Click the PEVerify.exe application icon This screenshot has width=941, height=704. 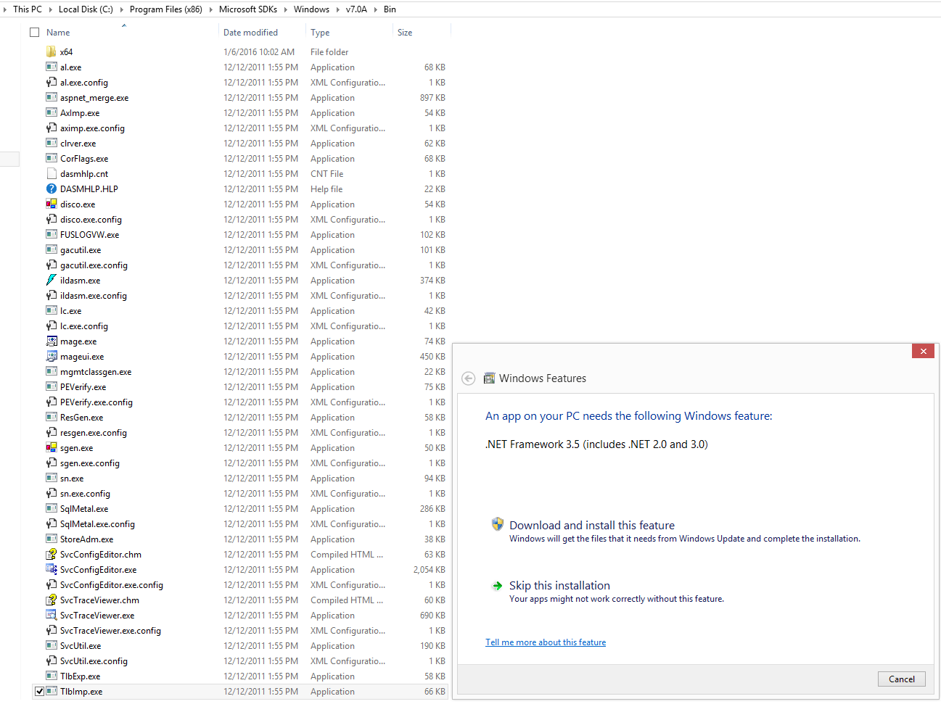pyautogui.click(x=51, y=386)
